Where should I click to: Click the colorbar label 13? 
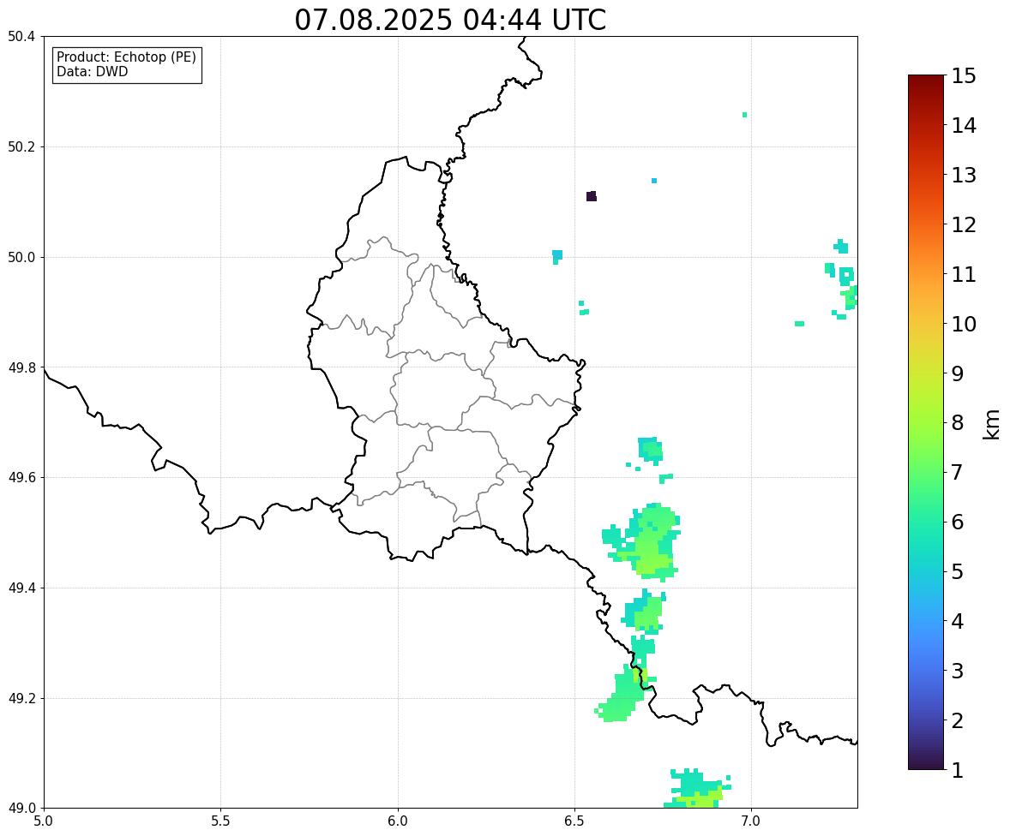[964, 175]
